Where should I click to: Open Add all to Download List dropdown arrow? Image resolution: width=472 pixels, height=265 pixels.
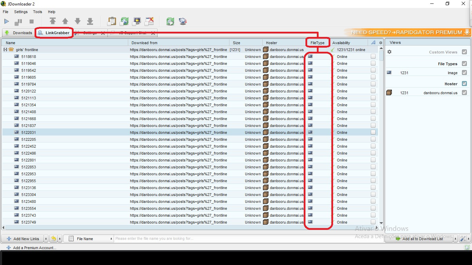[456, 238]
